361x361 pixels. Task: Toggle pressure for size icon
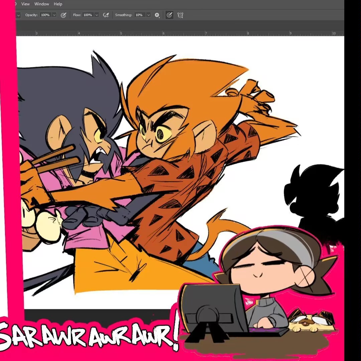(x=169, y=15)
